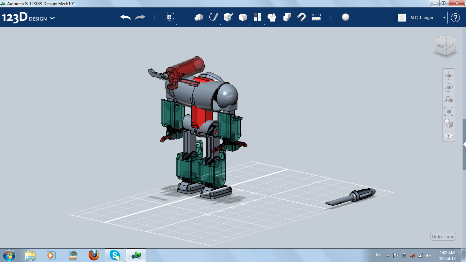Viewport: 466px width, 262px height.
Task: Click the user profile avatar
Action: pos(402,17)
